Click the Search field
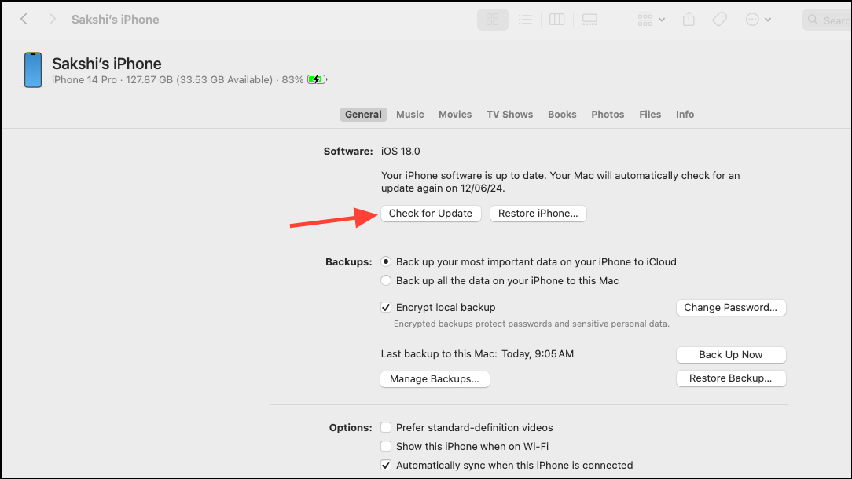852x479 pixels. pyautogui.click(x=827, y=20)
